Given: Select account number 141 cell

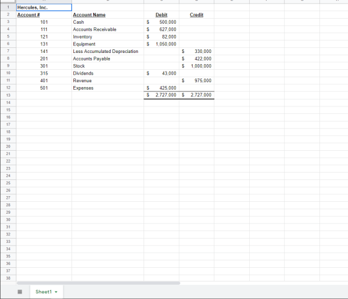Looking at the screenshot, I should coord(44,51).
